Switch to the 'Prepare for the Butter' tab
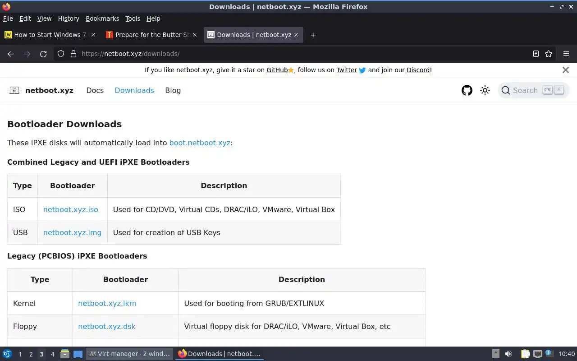 pos(152,35)
